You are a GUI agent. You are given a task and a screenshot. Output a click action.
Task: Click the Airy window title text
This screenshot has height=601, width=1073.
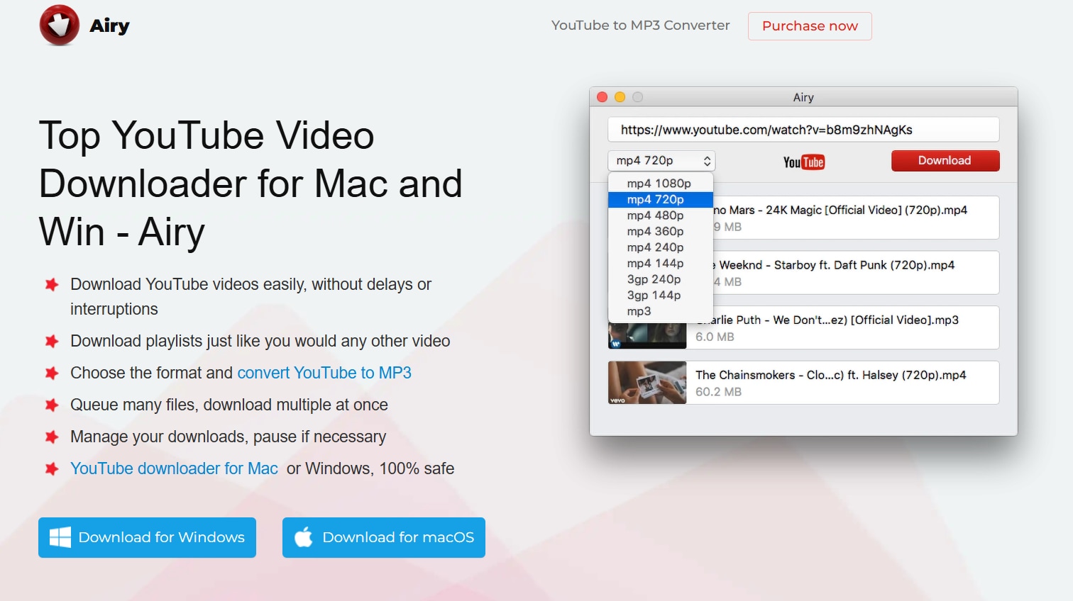[x=803, y=97]
